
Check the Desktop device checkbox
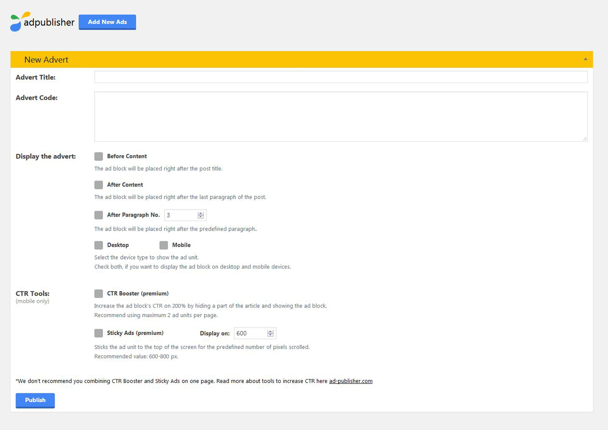pos(99,245)
